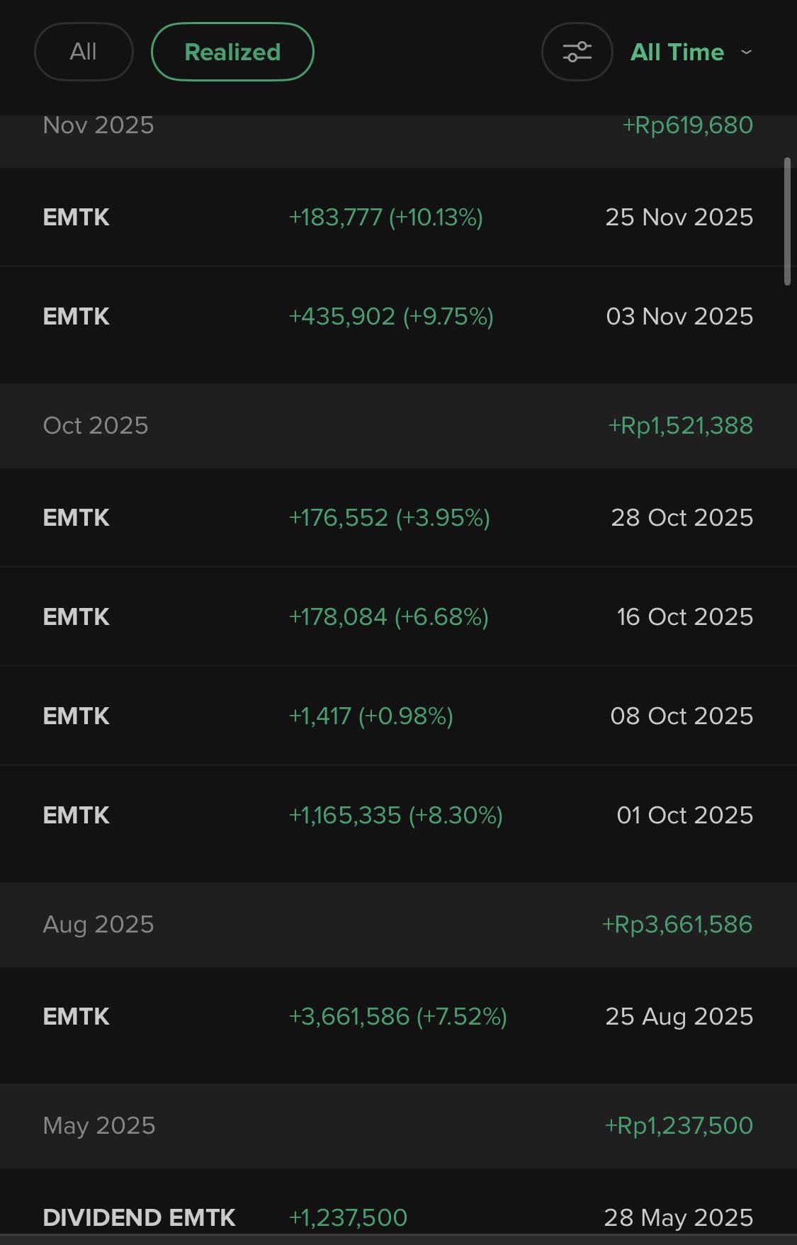Tap the +1,165,335 (+8.30%) EMTK entry
This screenshot has height=1245, width=797.
[x=395, y=815]
